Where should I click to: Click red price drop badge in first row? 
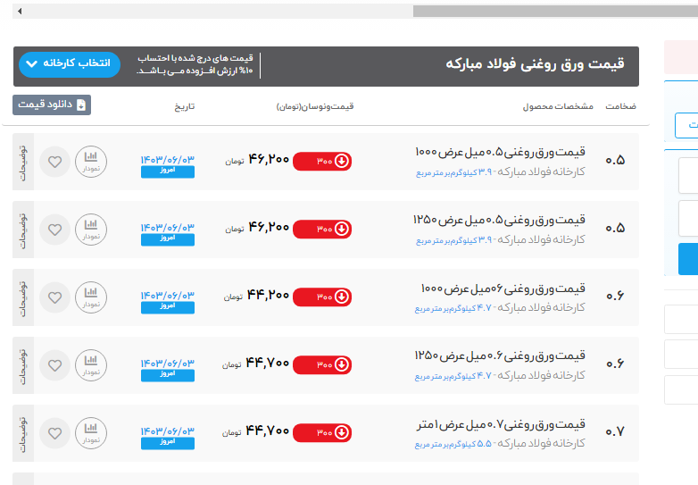(322, 162)
